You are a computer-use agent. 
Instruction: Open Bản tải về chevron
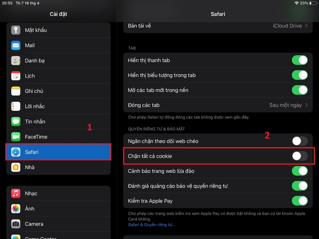click(306, 25)
